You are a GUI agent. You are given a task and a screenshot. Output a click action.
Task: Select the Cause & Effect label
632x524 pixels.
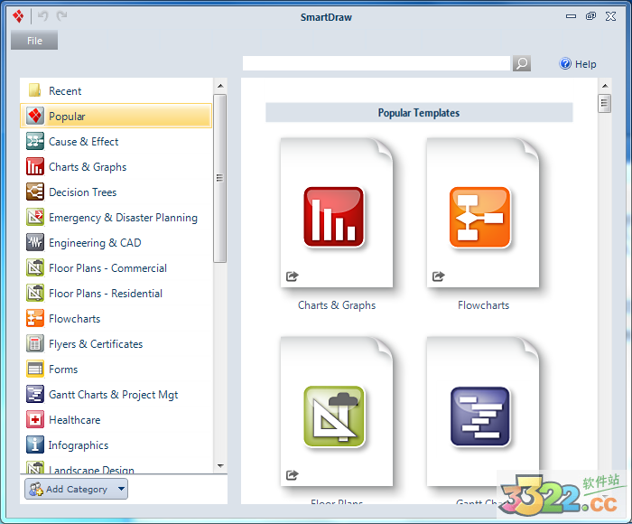coord(83,142)
